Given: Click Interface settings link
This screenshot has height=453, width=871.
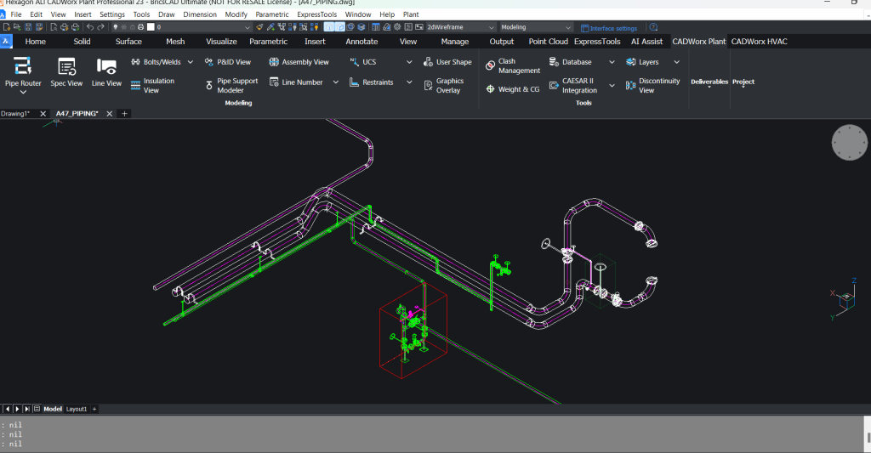Looking at the screenshot, I should click(609, 28).
